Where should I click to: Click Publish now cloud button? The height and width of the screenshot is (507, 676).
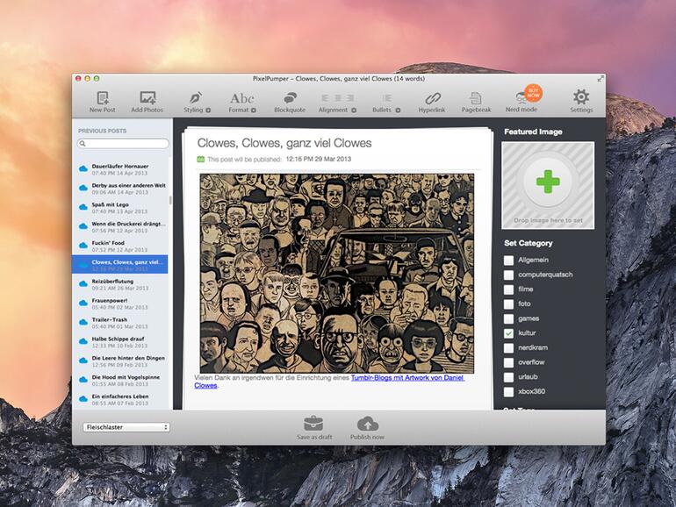click(367, 427)
